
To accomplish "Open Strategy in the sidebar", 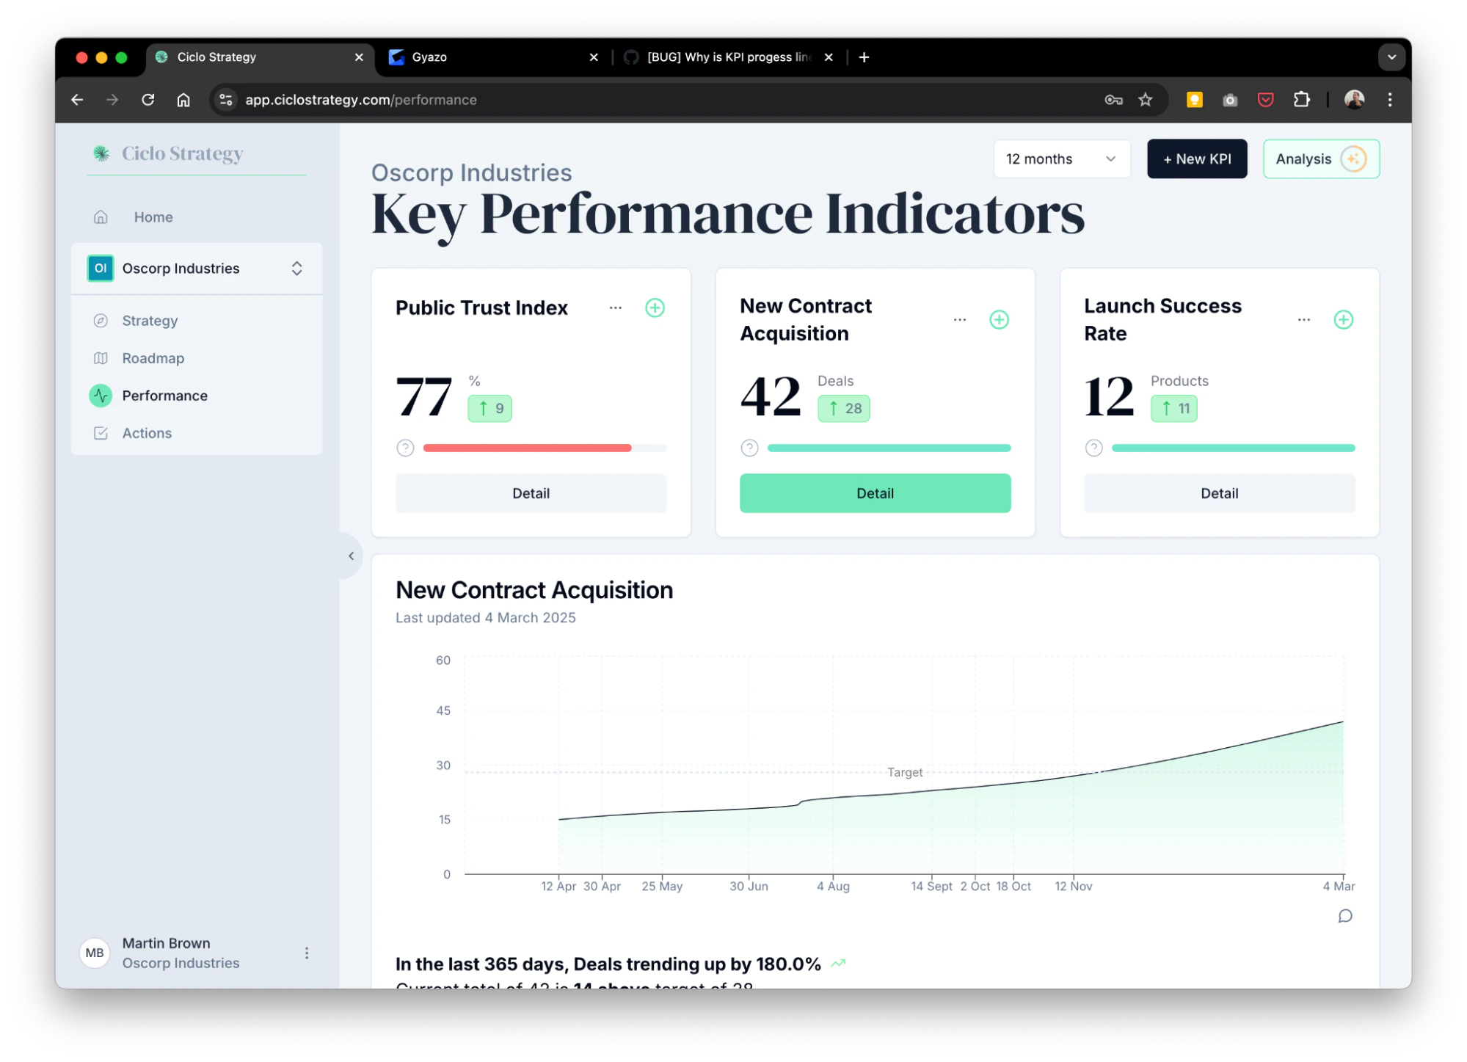I will [x=150, y=321].
